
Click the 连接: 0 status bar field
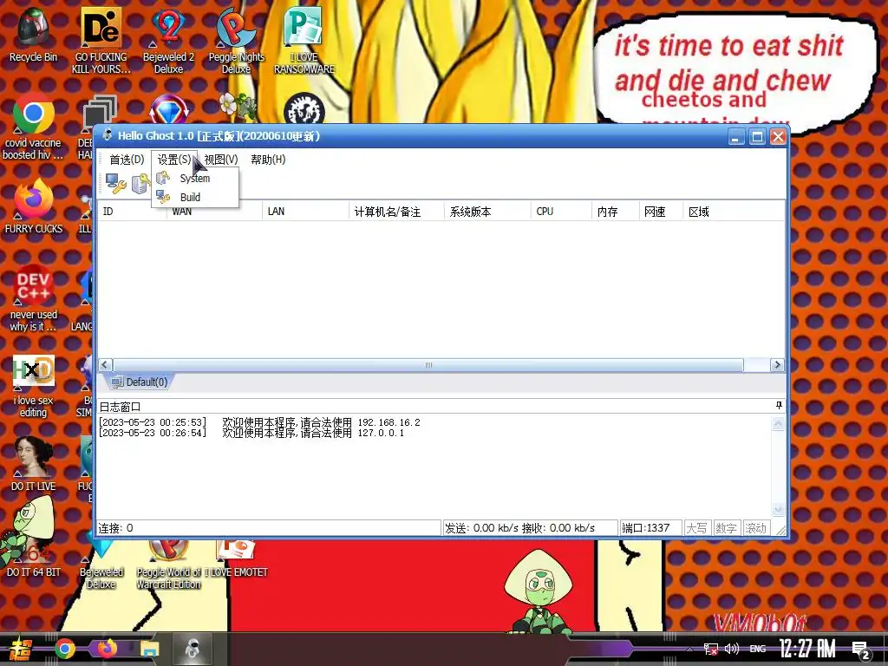click(269, 528)
